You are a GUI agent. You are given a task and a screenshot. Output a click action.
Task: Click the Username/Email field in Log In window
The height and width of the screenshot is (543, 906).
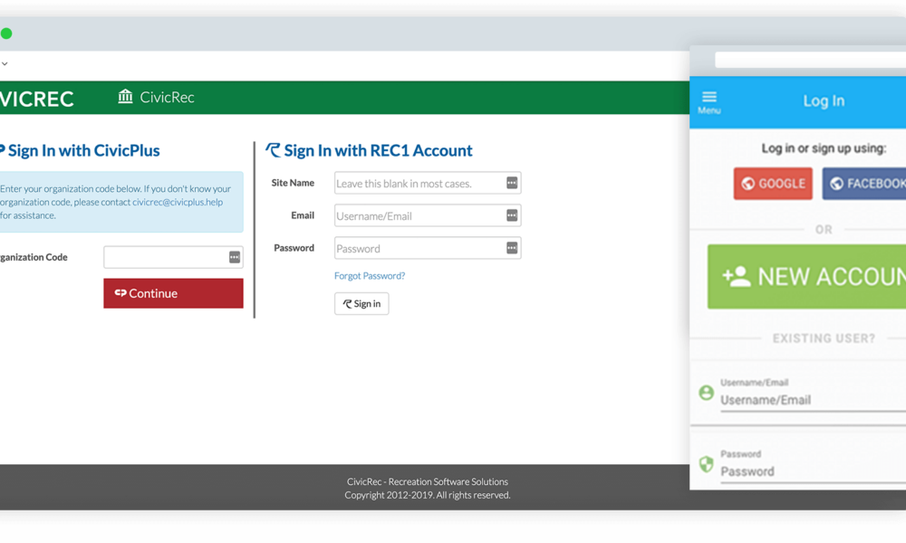(813, 400)
